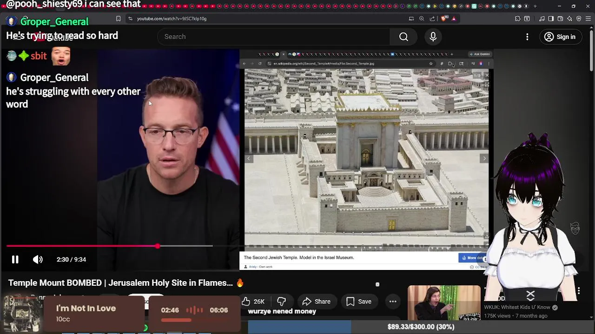Image resolution: width=595 pixels, height=334 pixels.
Task: Open a new browser tab with plus
Action: point(535,6)
